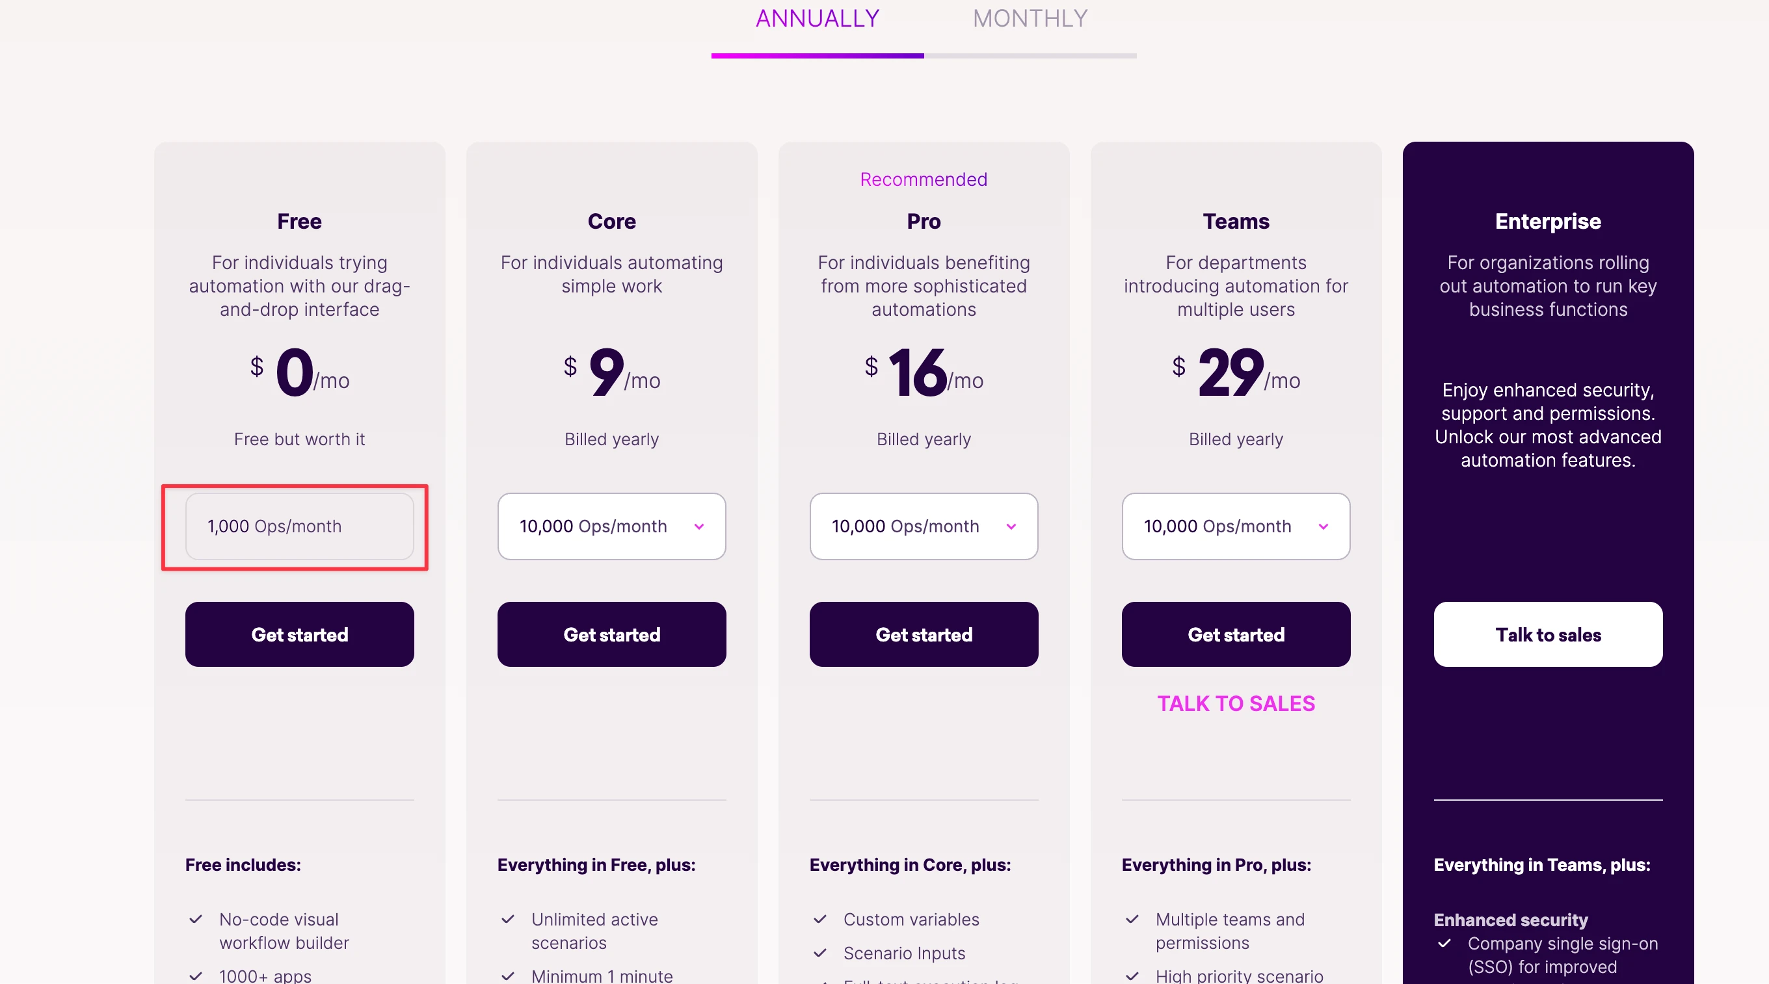Viewport: 1769px width, 984px height.
Task: Click Get started under Core plan
Action: click(x=611, y=634)
